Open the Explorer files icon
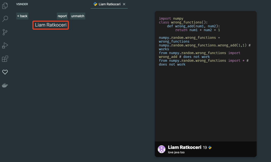 5,6
